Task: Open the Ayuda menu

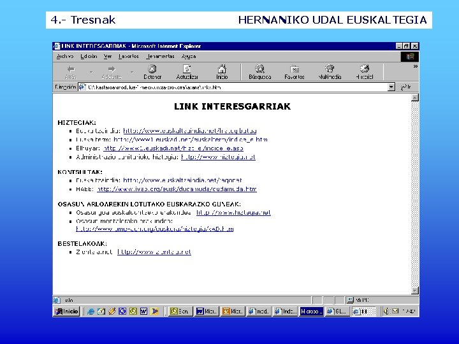Action: tap(189, 57)
